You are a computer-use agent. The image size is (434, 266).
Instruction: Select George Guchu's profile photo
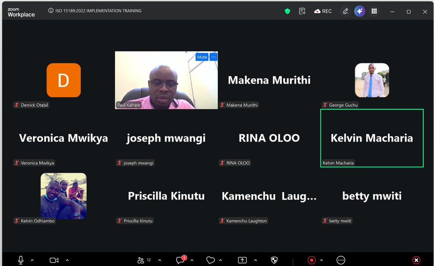[x=372, y=80]
